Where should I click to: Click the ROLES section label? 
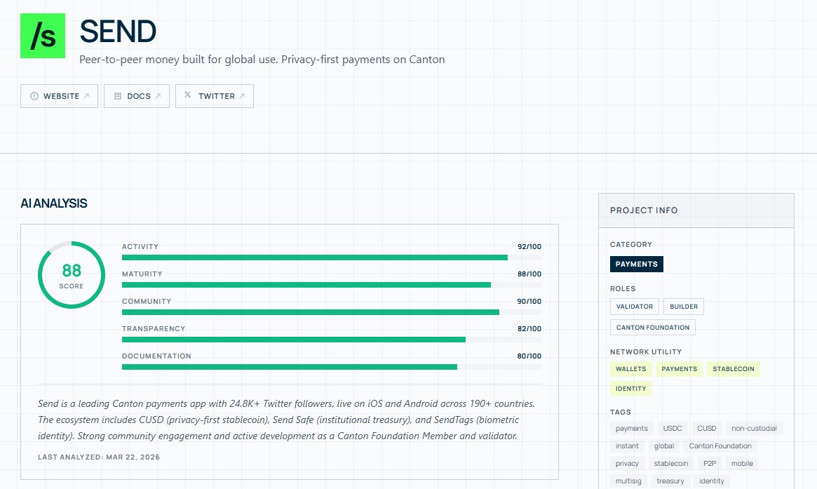pyautogui.click(x=623, y=289)
